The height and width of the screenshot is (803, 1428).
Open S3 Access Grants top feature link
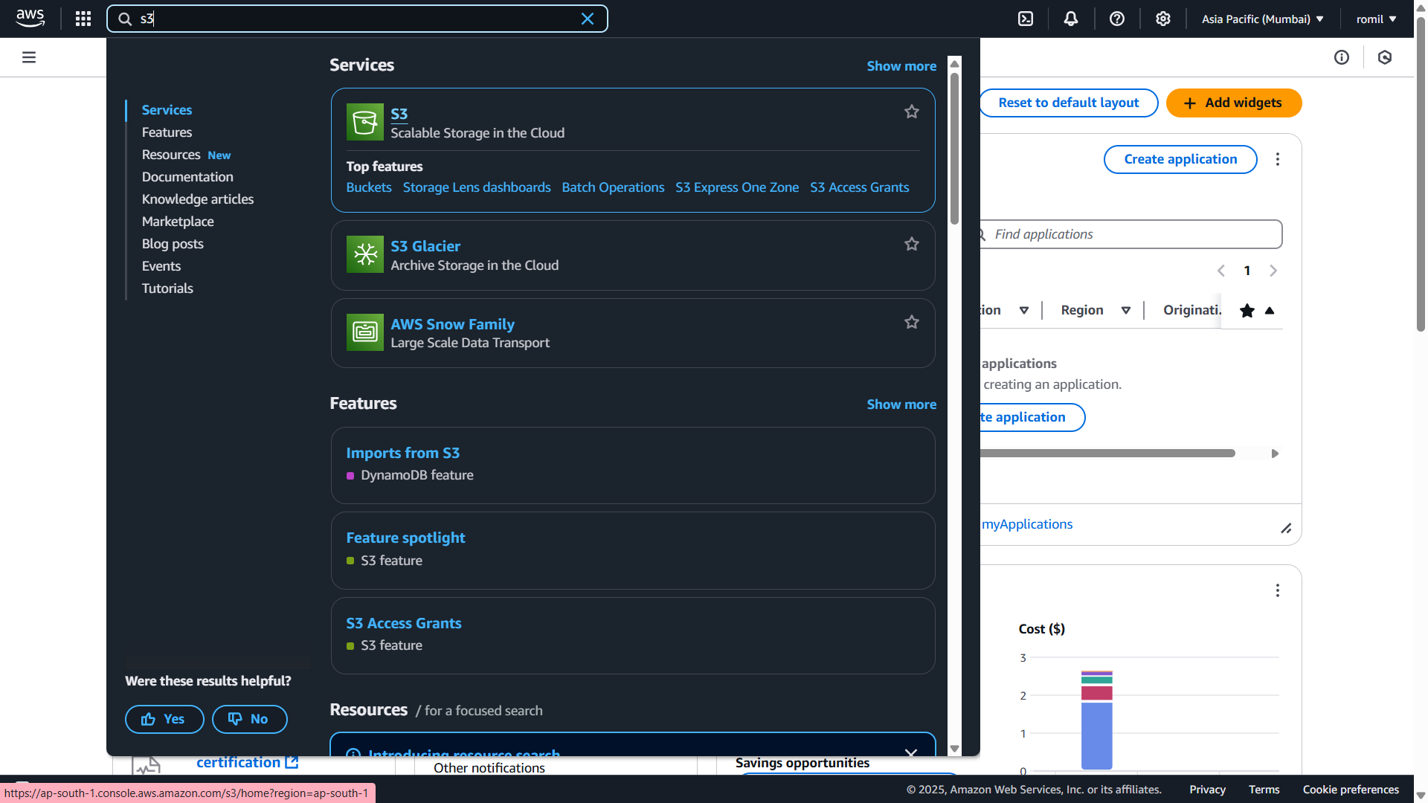[x=860, y=187]
